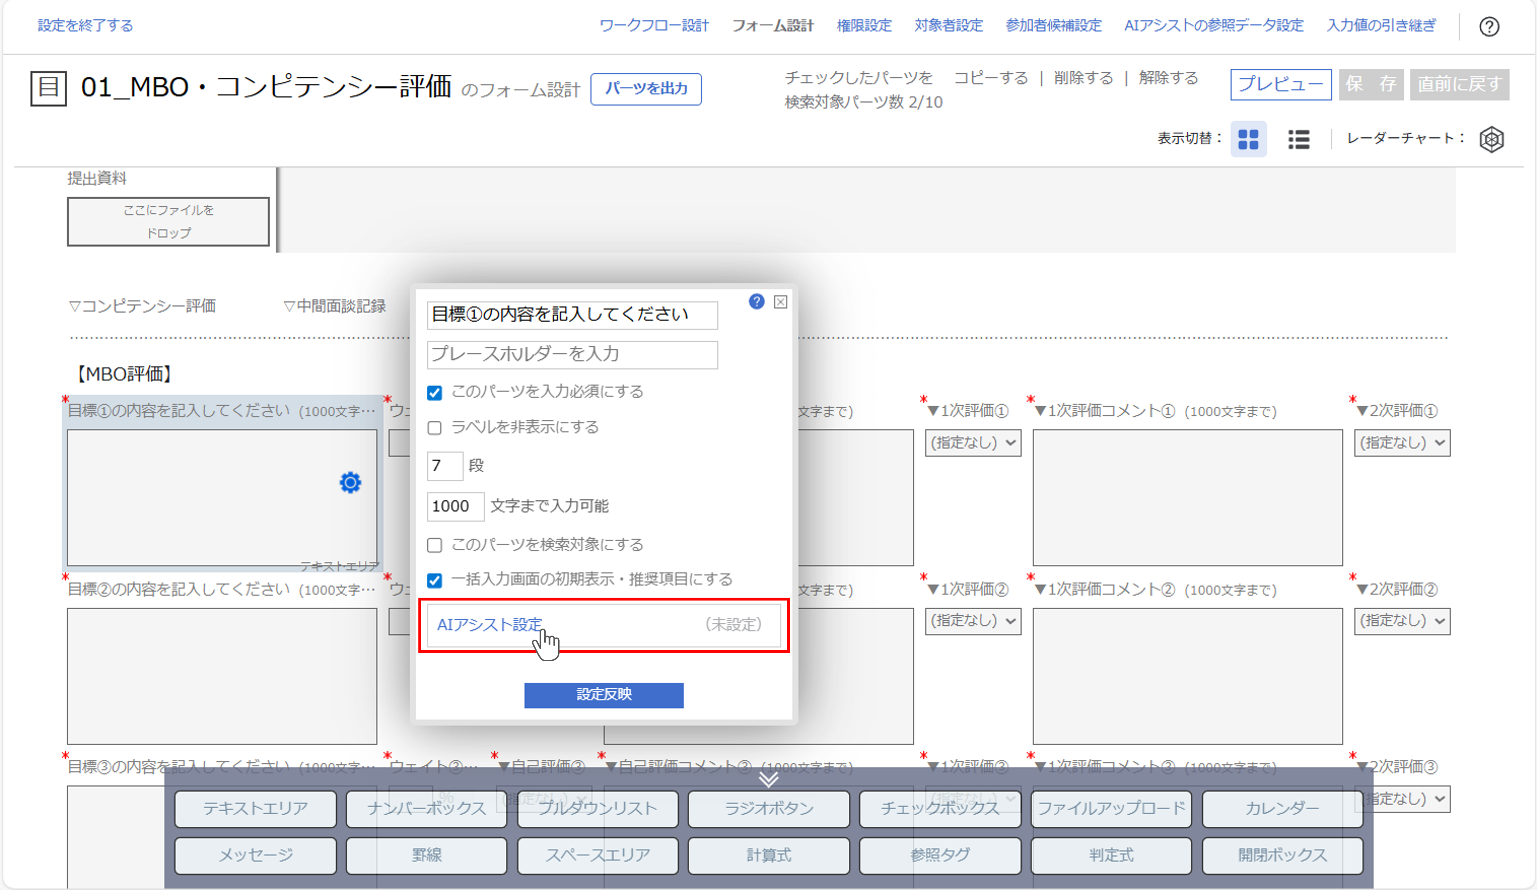The width and height of the screenshot is (1537, 890).
Task: Check このパーツを検索対象にする option
Action: (x=434, y=545)
